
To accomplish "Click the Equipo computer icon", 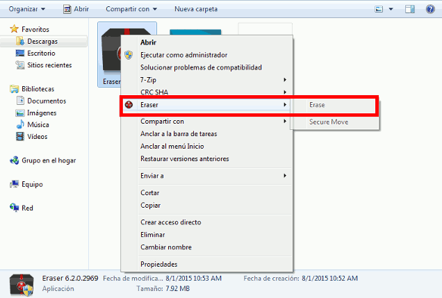I will point(14,184).
